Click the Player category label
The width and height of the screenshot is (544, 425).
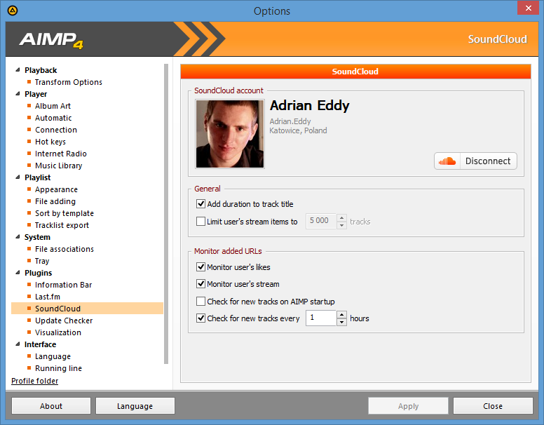coord(36,94)
